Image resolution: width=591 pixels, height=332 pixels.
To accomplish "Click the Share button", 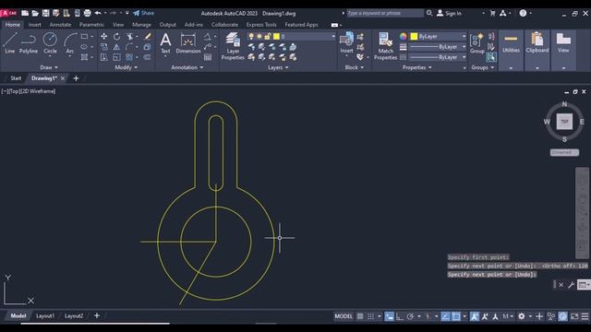I will click(144, 13).
